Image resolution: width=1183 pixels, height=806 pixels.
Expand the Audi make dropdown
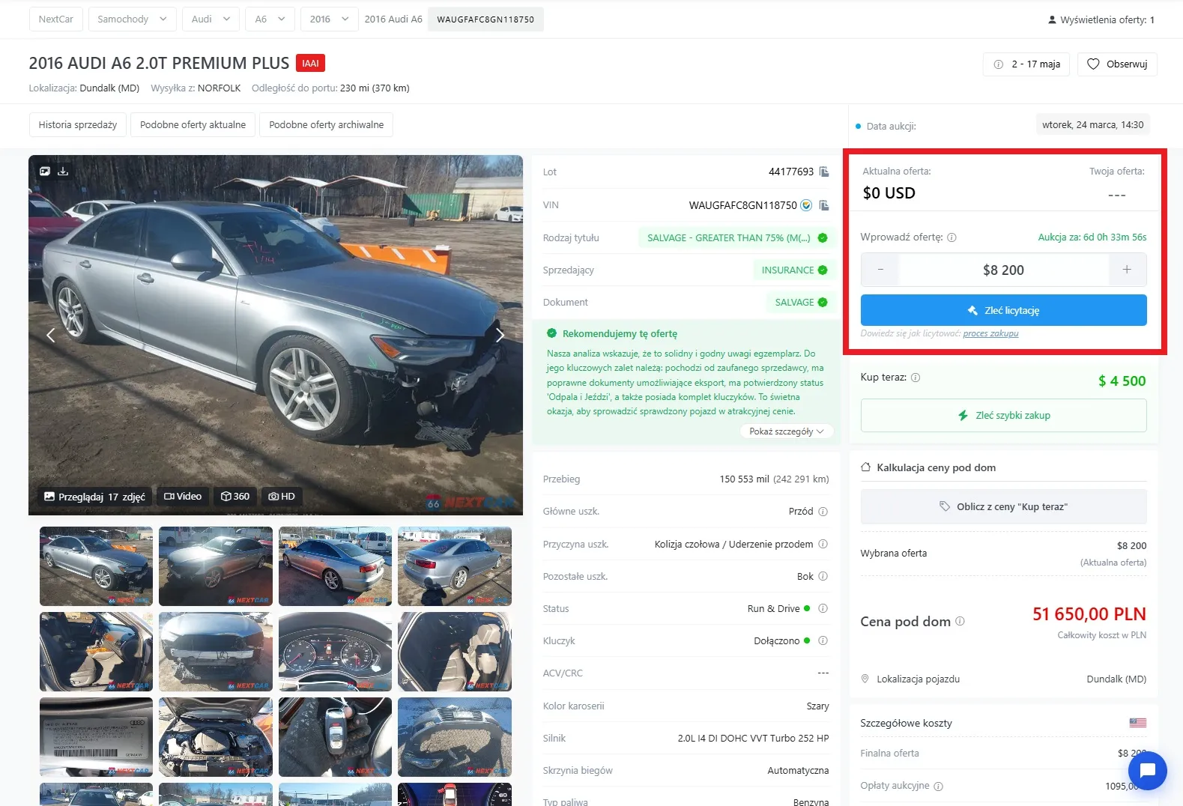pyautogui.click(x=211, y=19)
